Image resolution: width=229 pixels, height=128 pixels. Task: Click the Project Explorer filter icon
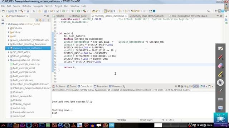pyautogui.click(x=43, y=20)
